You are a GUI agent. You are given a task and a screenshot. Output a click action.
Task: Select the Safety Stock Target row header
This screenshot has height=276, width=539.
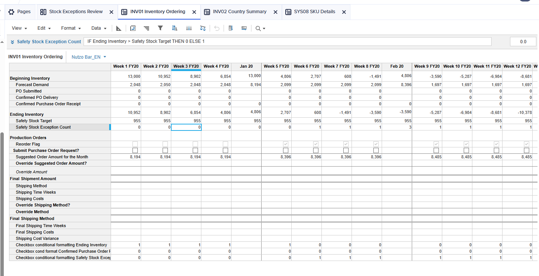click(x=60, y=121)
